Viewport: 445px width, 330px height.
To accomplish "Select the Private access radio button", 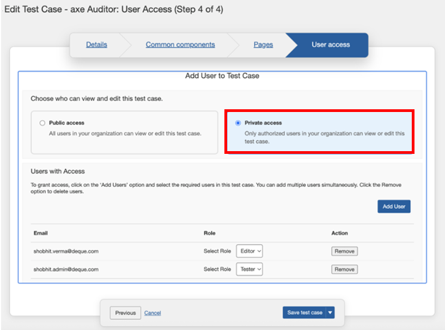I will coord(238,123).
